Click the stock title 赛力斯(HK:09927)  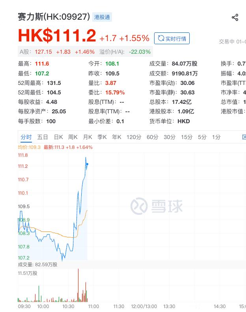tap(54, 17)
